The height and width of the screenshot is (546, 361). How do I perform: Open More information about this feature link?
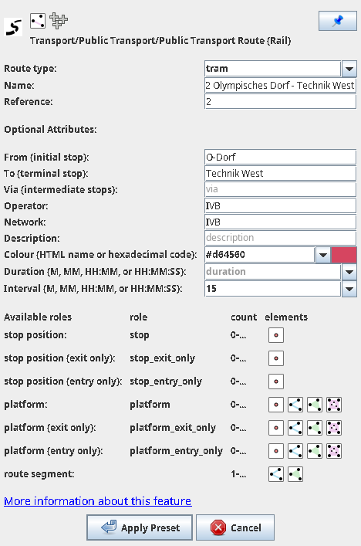[x=97, y=501]
